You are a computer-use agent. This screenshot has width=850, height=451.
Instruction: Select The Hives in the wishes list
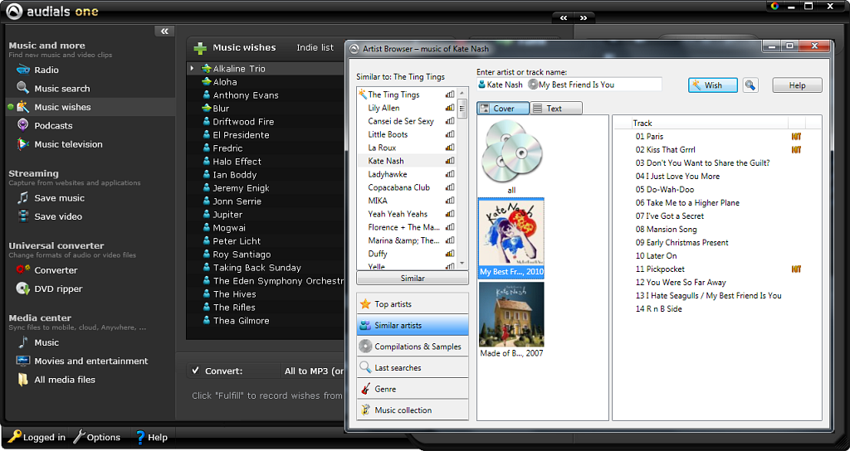coord(234,294)
